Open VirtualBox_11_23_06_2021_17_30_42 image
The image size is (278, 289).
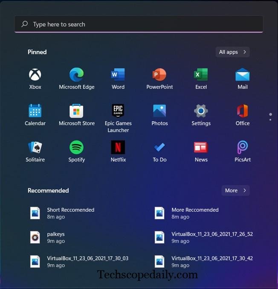point(204,262)
